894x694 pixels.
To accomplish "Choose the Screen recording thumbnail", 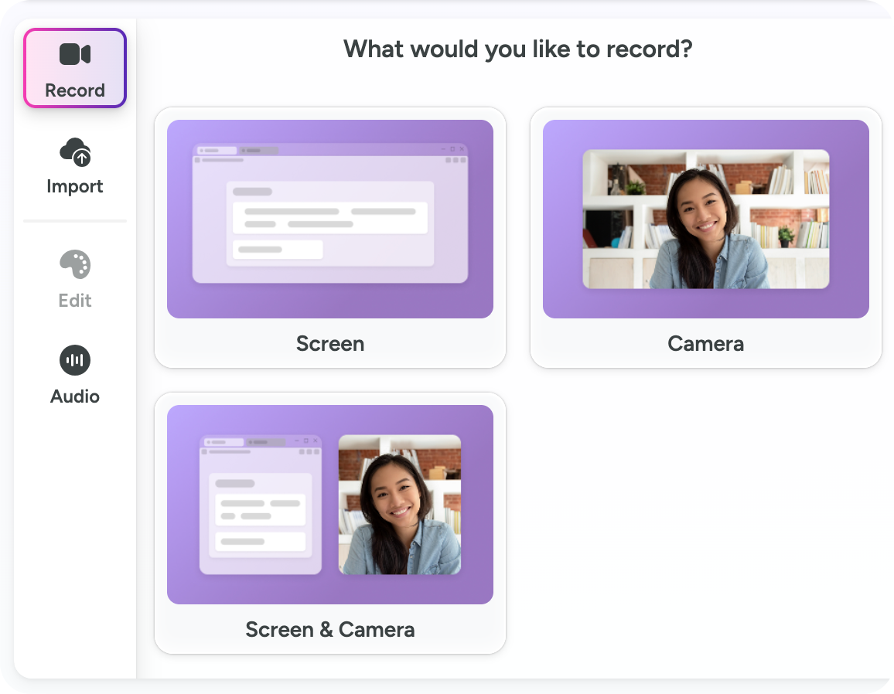I will 330,219.
